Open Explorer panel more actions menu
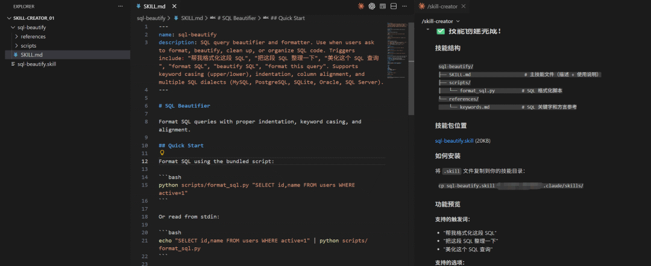 [x=121, y=6]
